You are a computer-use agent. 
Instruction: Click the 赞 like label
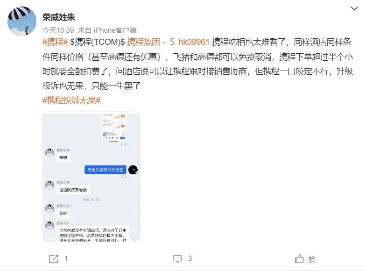click(x=312, y=259)
